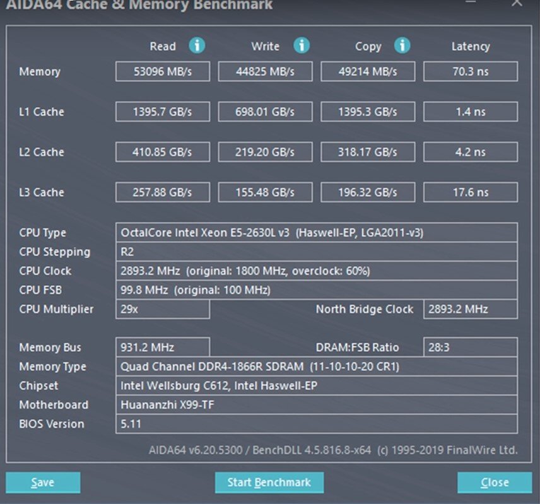This screenshot has height=504, width=540.
Task: Select Memory read value 53096 MB/s
Action: (x=163, y=72)
